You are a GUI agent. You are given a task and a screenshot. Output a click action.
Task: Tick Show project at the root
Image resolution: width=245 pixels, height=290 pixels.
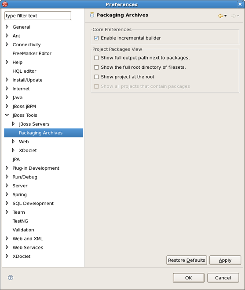click(x=96, y=77)
